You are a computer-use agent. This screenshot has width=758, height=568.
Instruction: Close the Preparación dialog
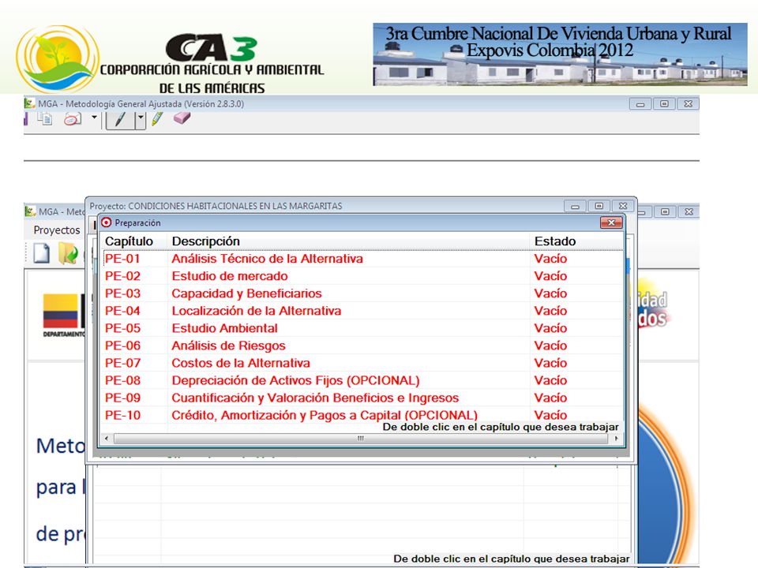[x=611, y=222]
